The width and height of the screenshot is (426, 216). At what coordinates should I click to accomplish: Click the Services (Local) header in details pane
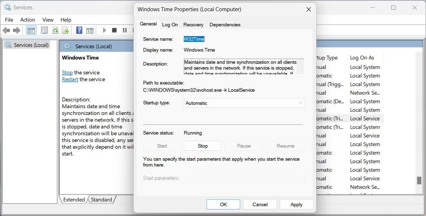[93, 46]
